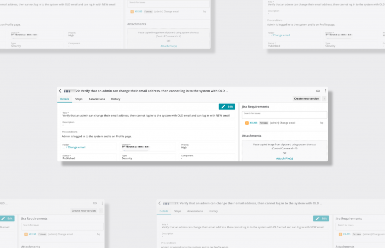
Task: Click the Description field in center window
Action: point(147,124)
